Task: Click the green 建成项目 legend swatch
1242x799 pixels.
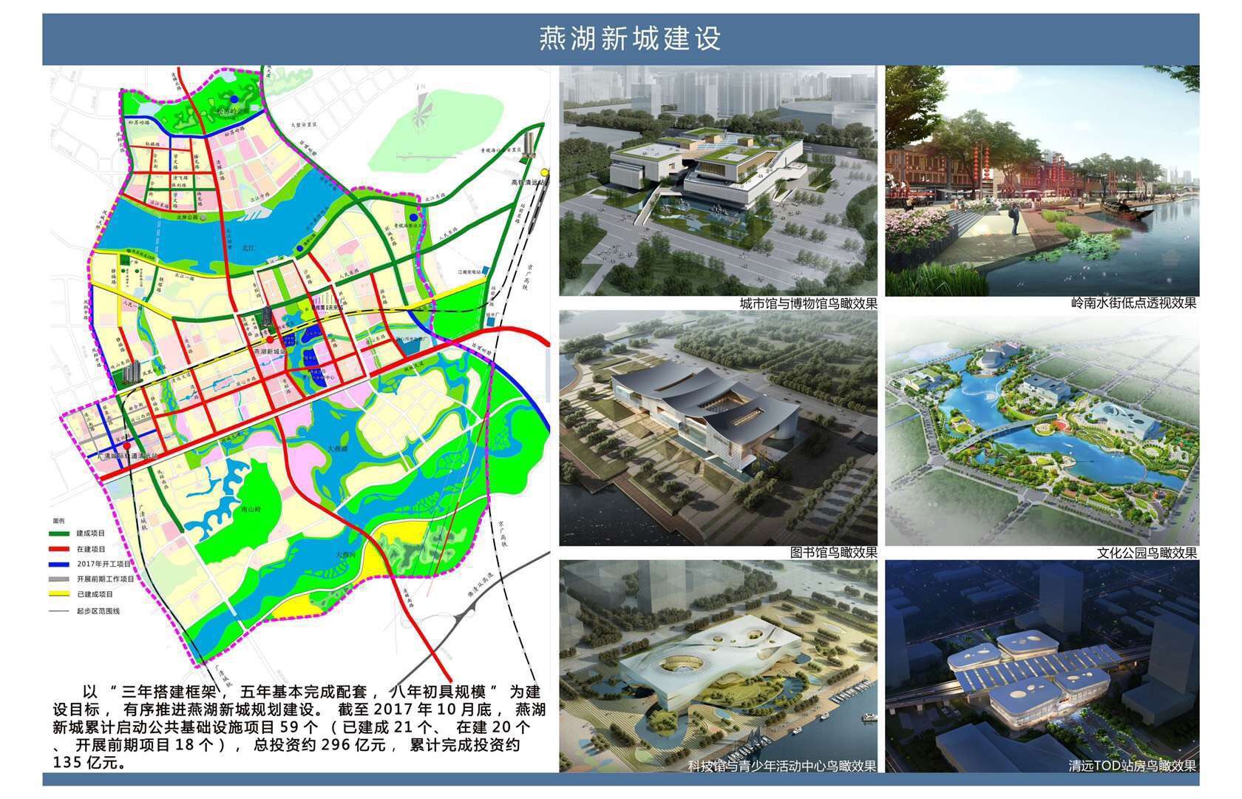Action: (59, 533)
